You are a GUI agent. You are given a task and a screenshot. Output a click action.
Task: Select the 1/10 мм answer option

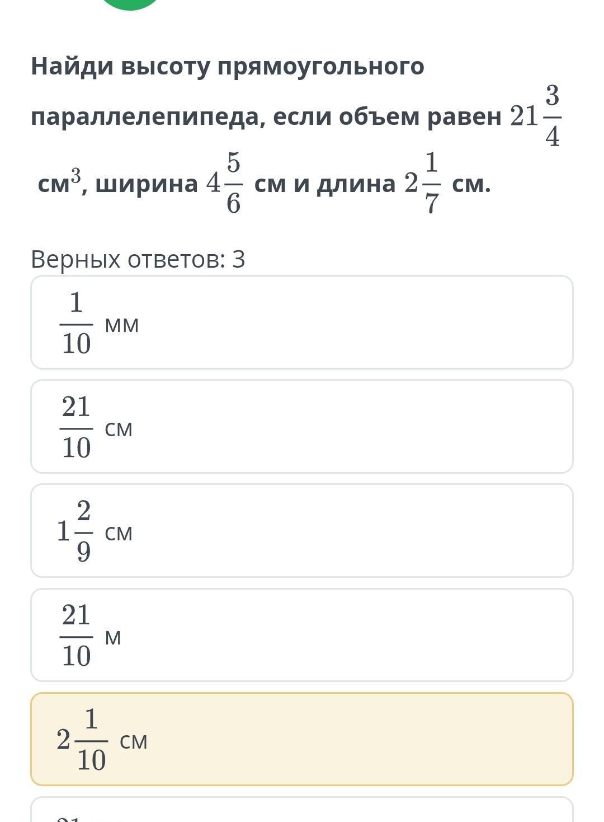click(x=302, y=323)
